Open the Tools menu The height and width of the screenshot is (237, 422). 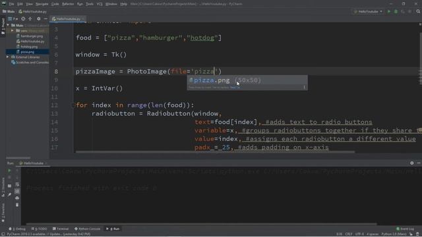point(90,4)
